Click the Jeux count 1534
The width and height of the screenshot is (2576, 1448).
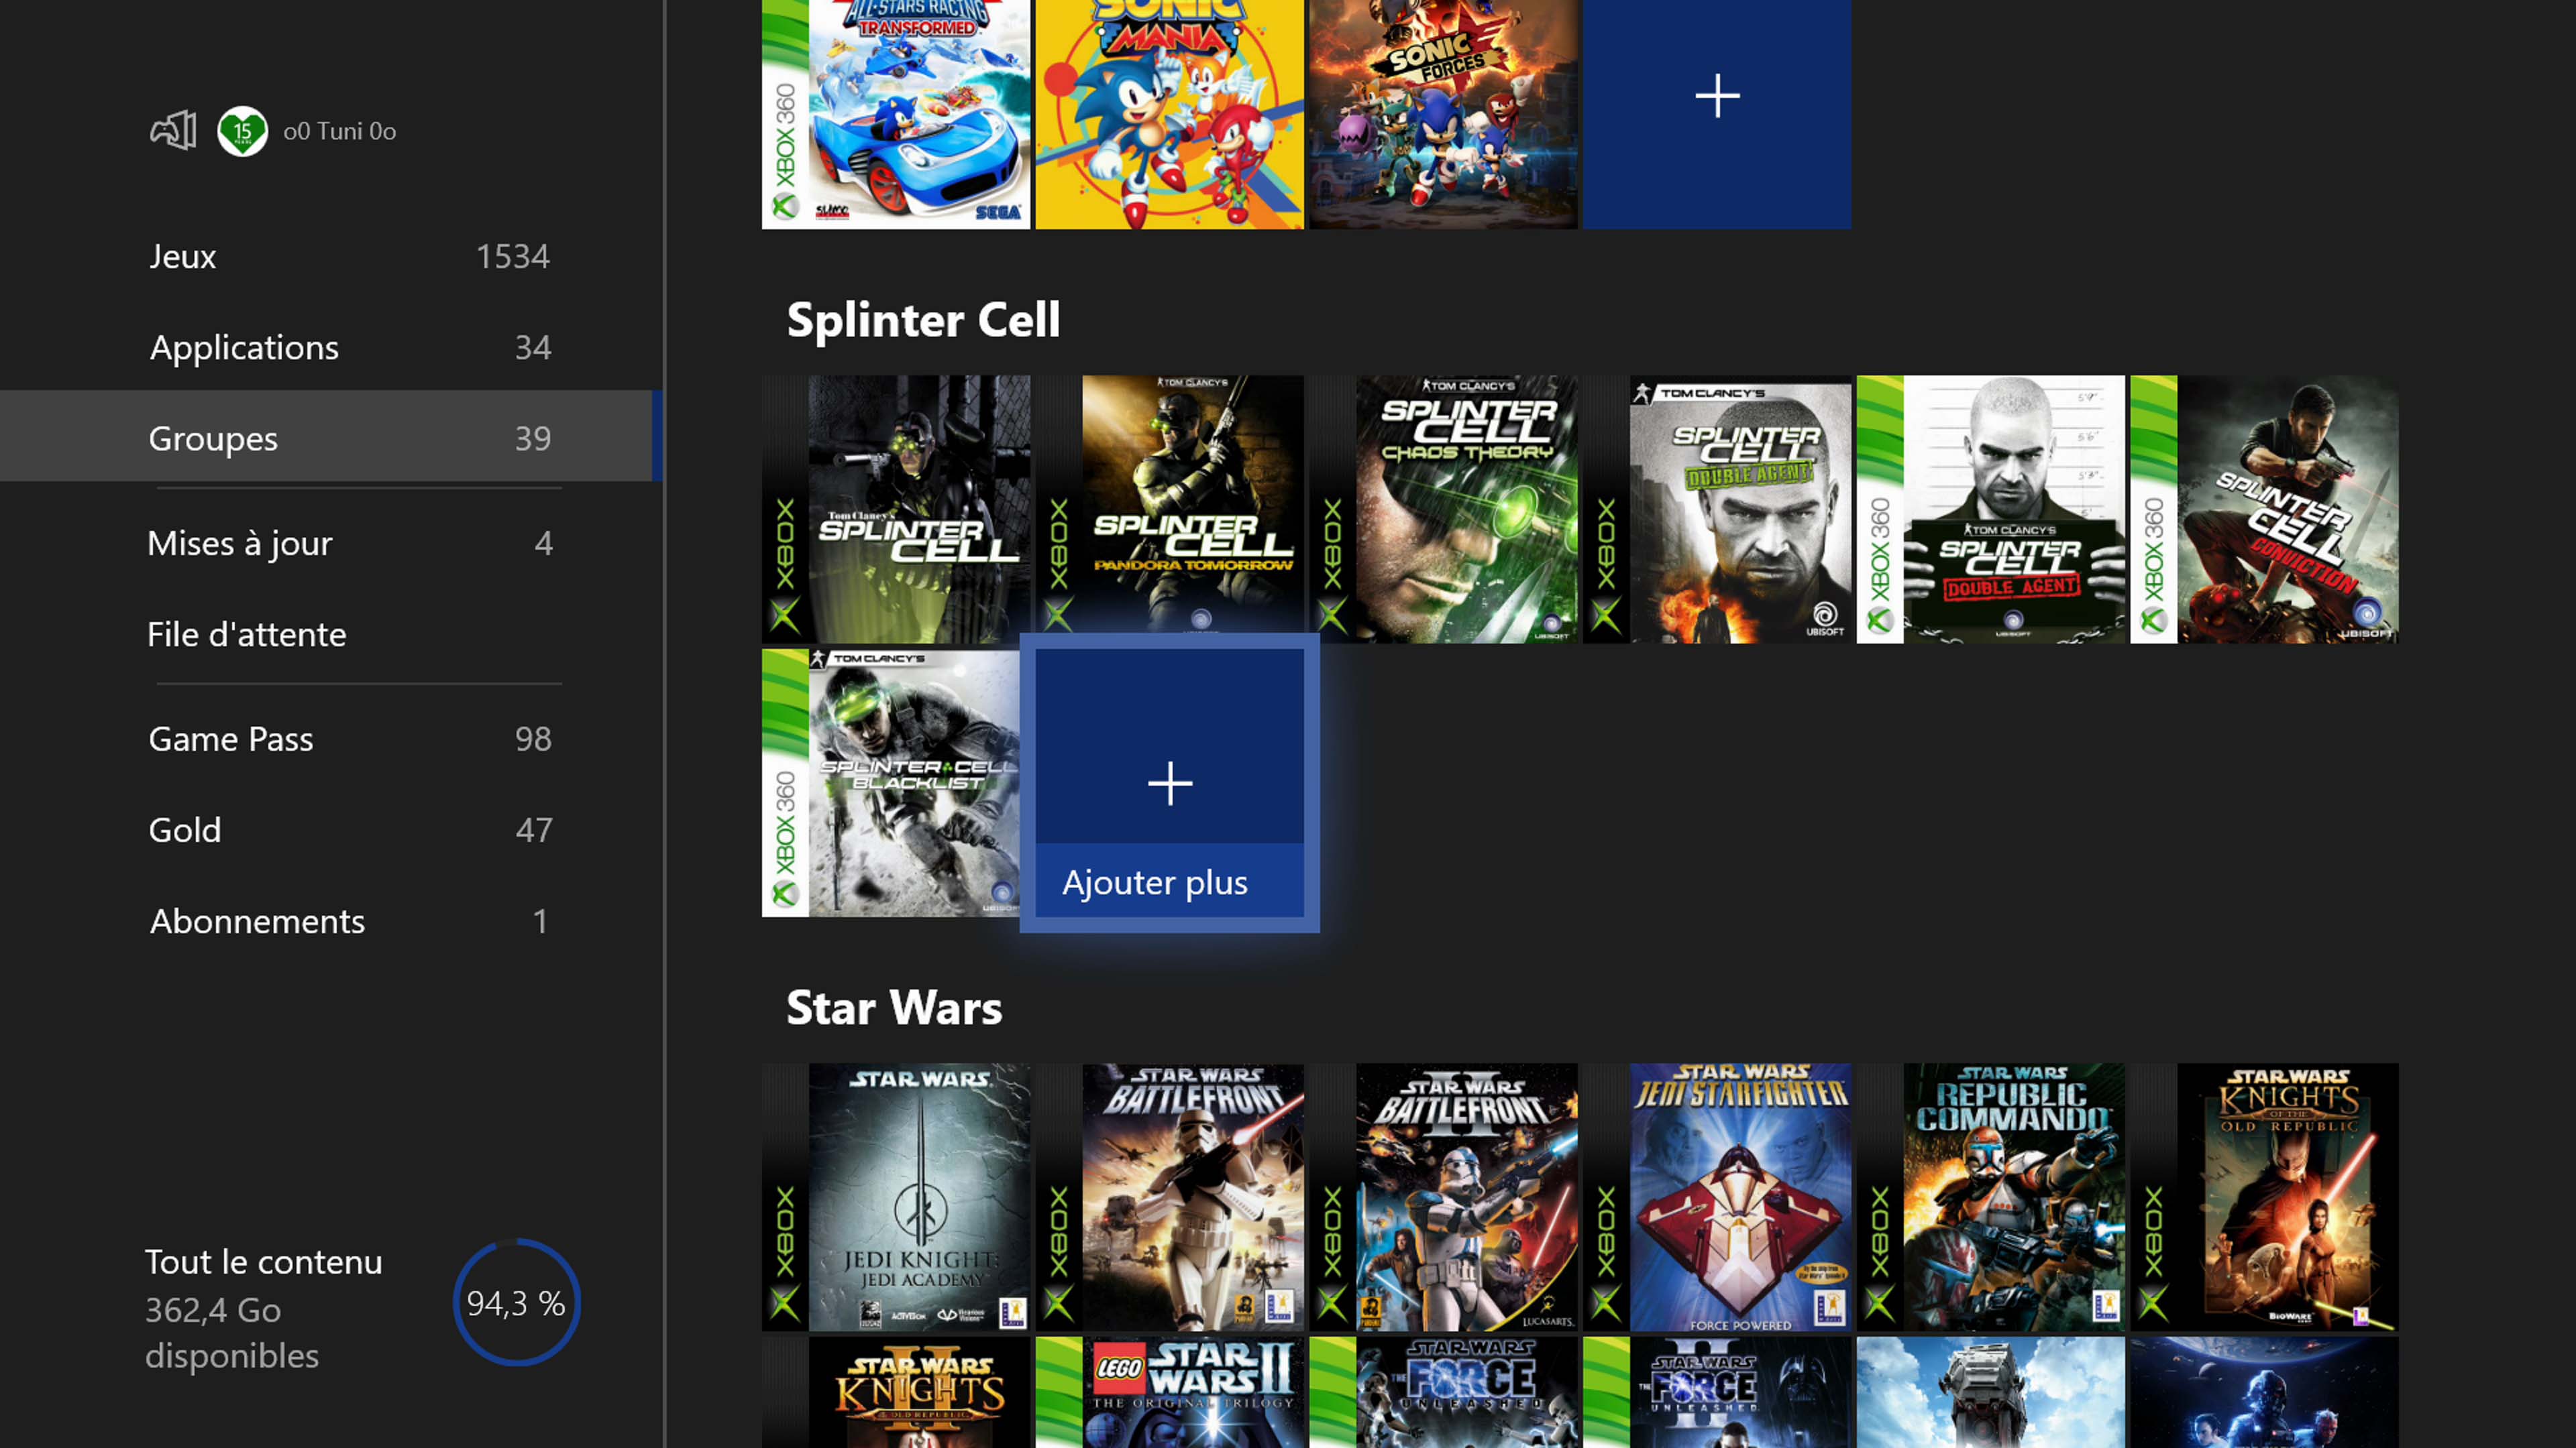coord(512,257)
